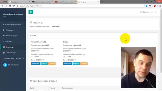This screenshot has width=162, height=91.
Task: Click the webcam video overlay
Action: coord(138,67)
